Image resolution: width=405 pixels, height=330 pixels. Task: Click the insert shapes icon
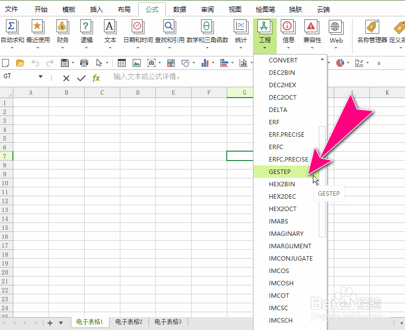[x=186, y=63]
